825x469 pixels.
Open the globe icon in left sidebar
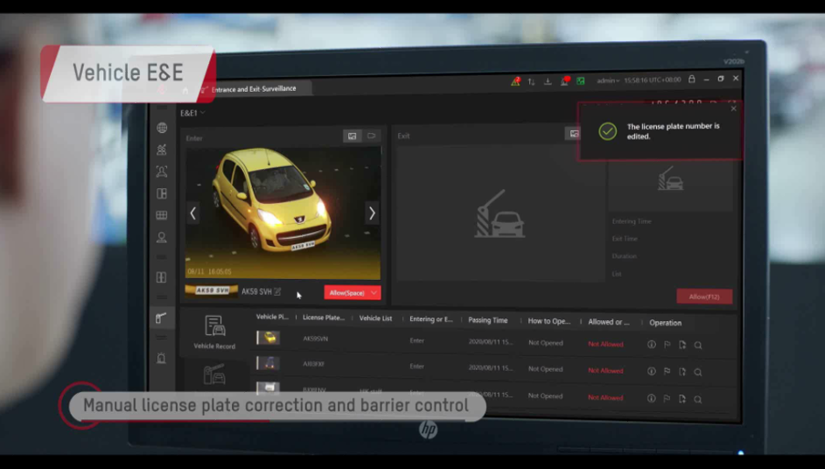point(162,129)
